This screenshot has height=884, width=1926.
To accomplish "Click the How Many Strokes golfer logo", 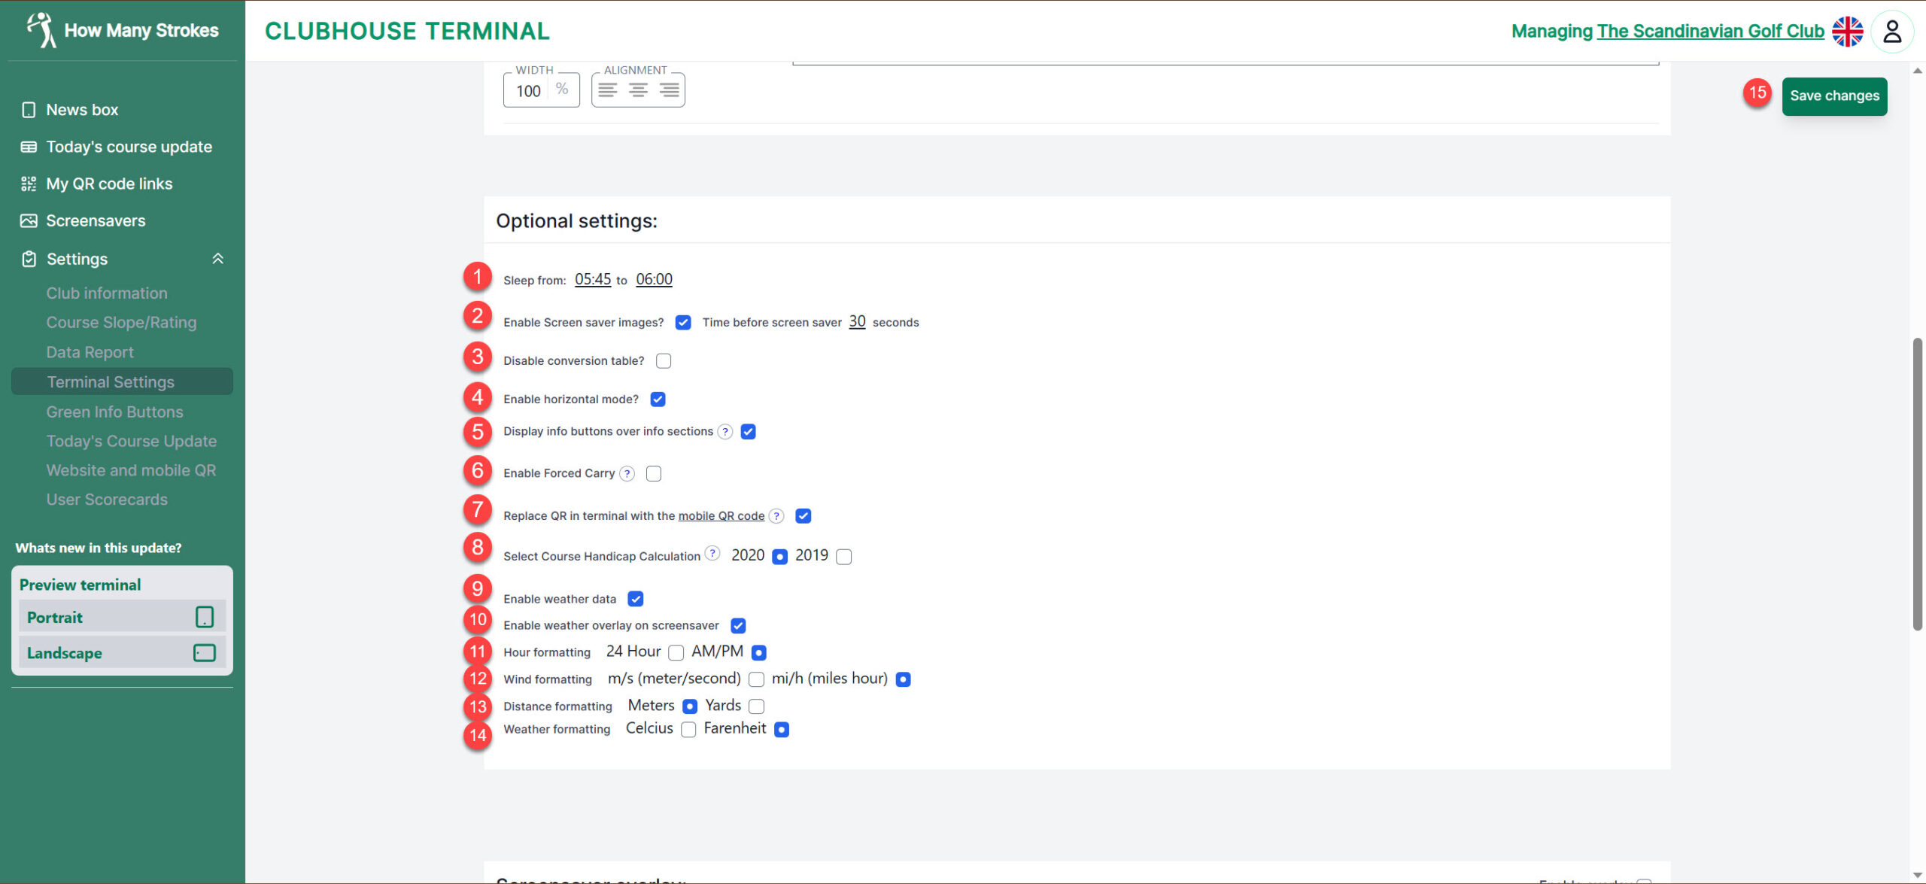I will 41,30.
